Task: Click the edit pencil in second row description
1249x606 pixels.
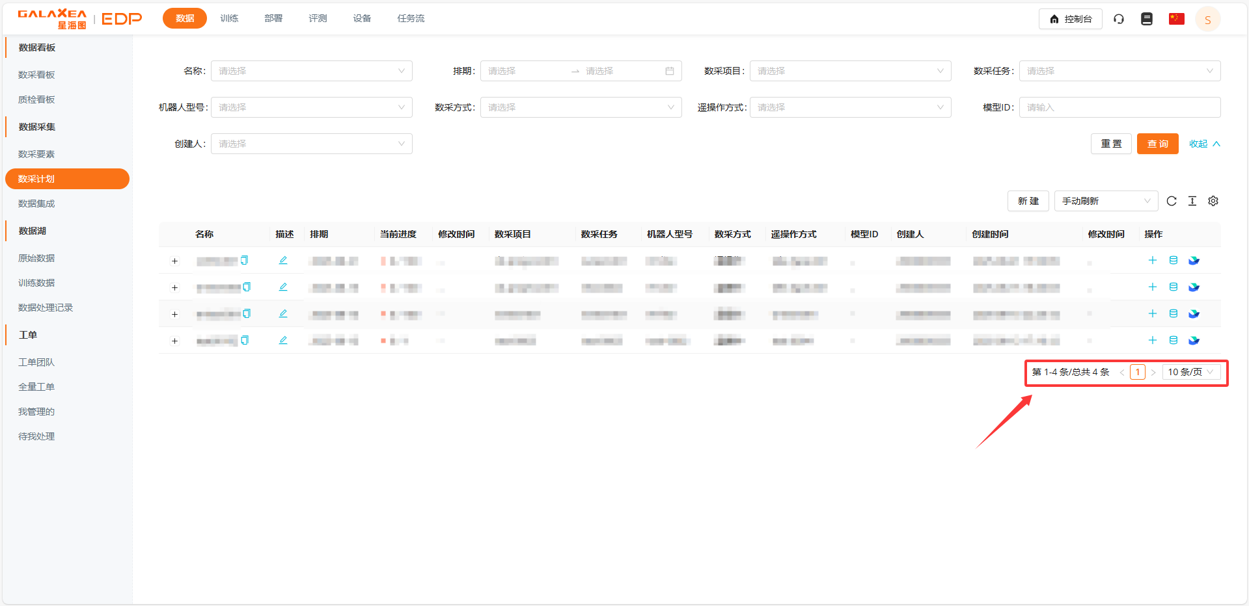Action: [283, 287]
